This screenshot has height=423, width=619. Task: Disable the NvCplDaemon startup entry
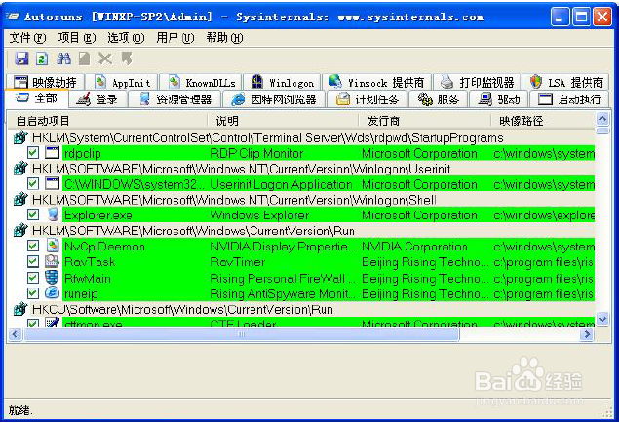coord(33,246)
